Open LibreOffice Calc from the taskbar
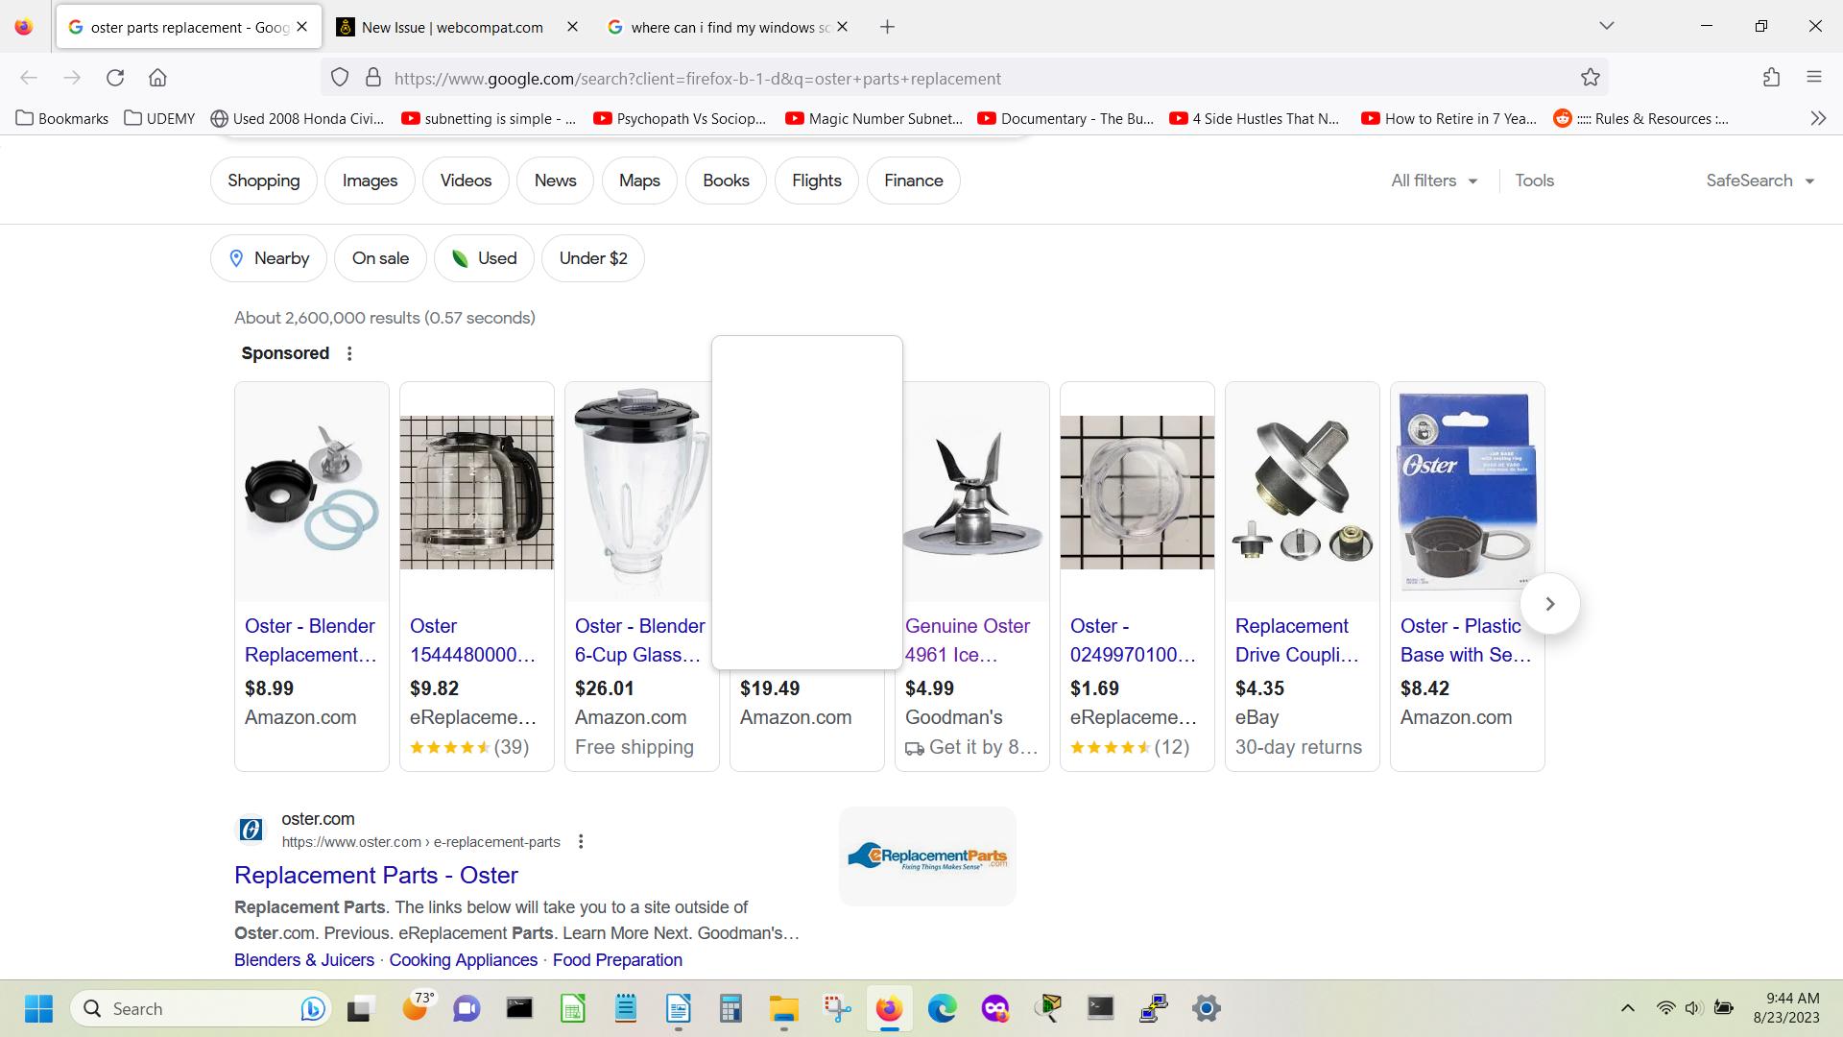This screenshot has width=1843, height=1037. (572, 1008)
